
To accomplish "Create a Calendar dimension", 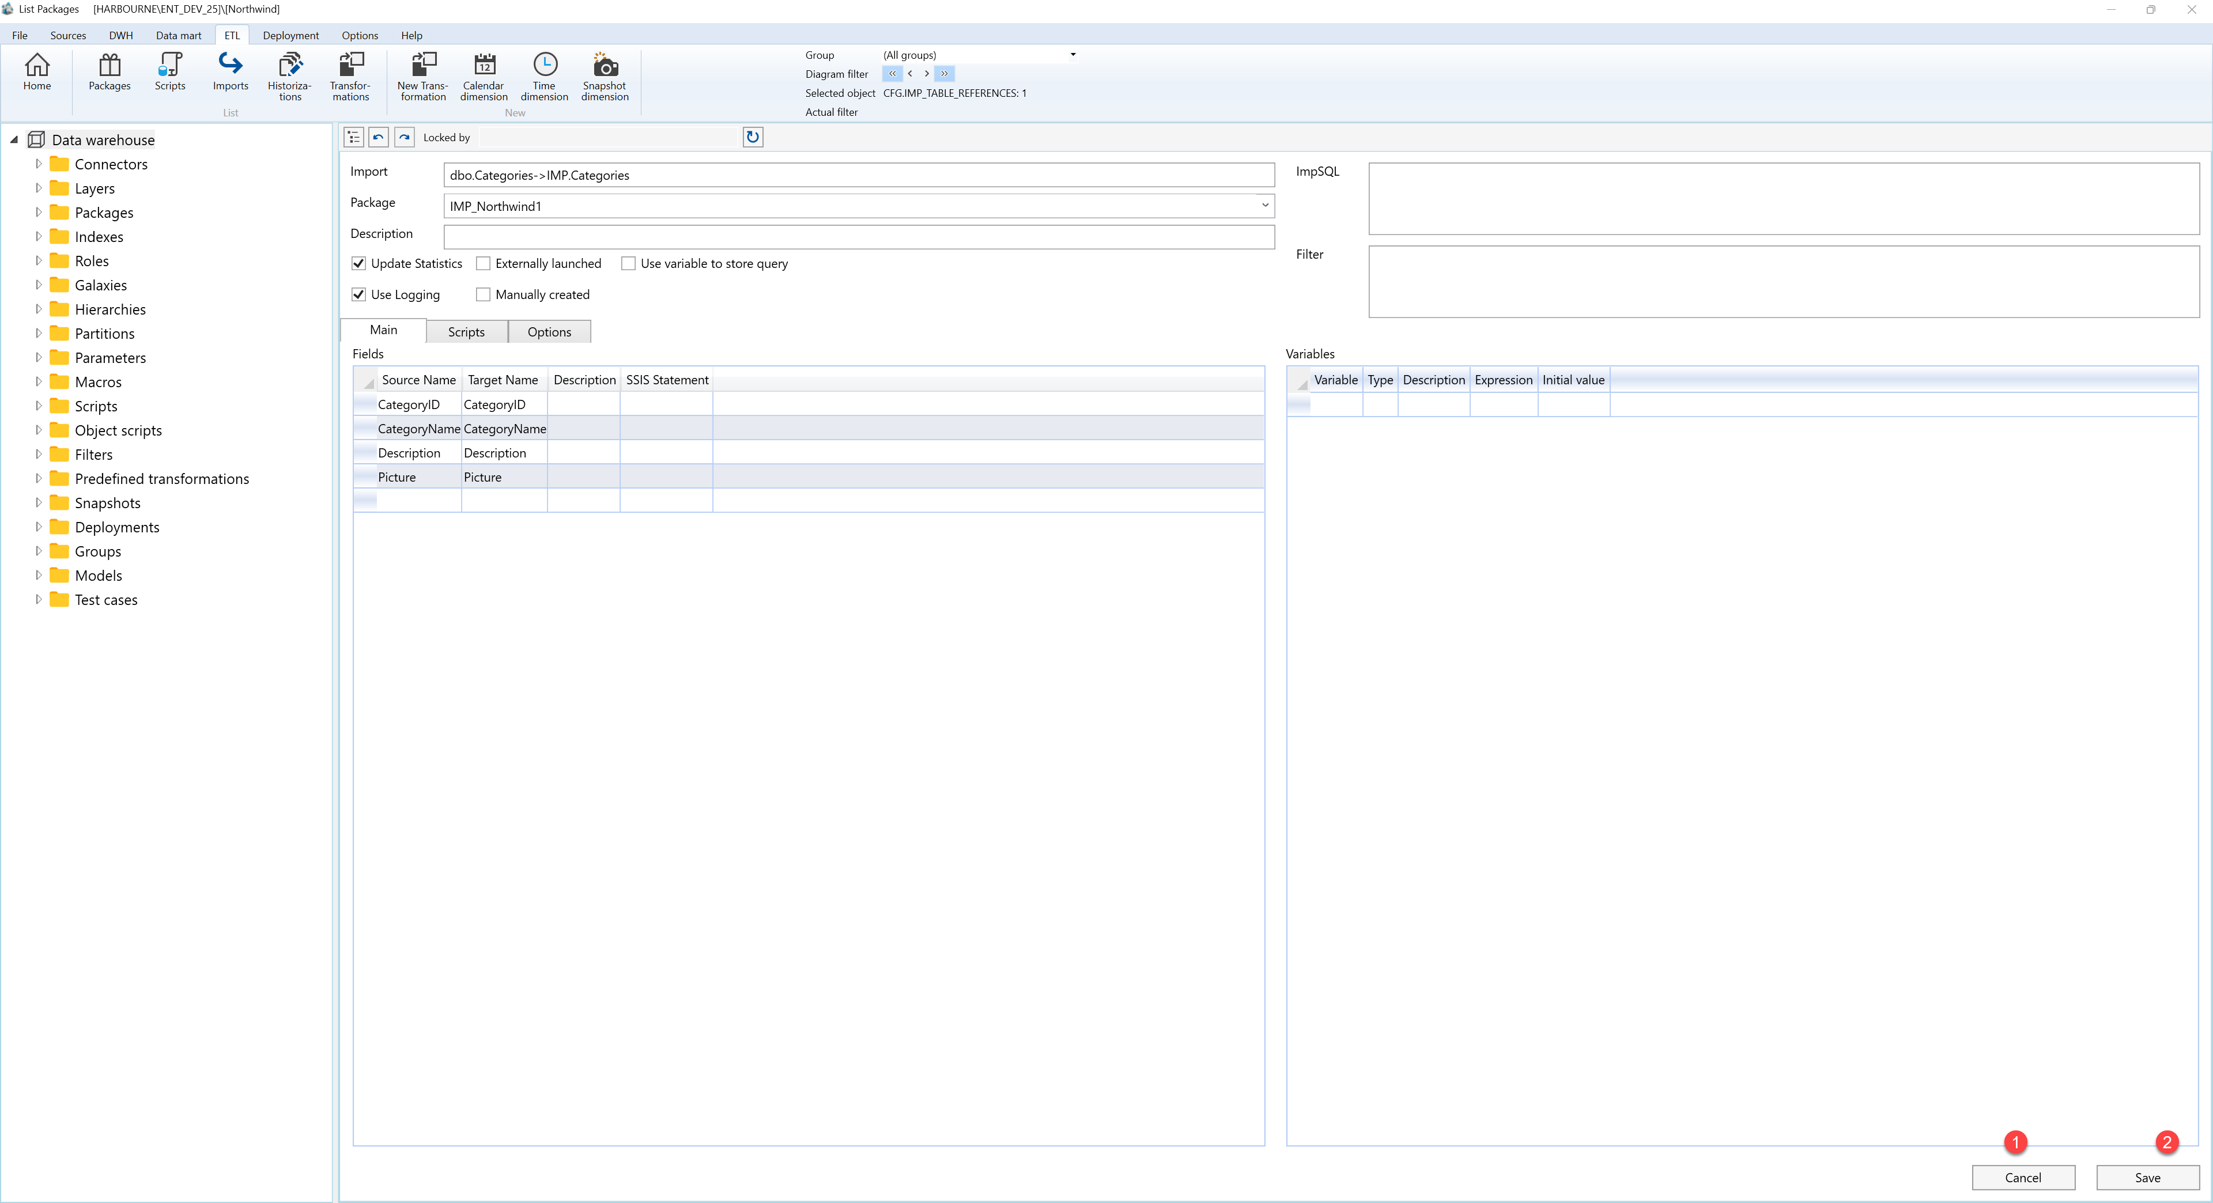I will (484, 77).
